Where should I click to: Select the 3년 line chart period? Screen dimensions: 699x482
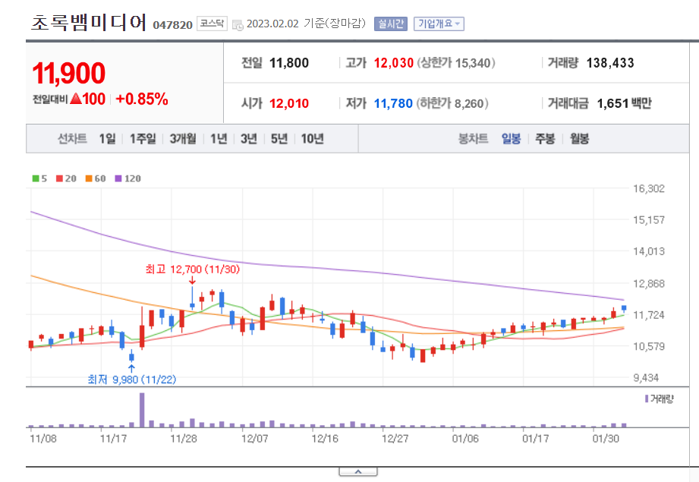point(249,139)
